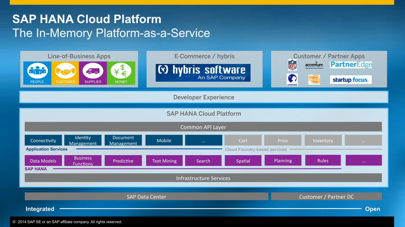Click the Open label
Screen dimensions: 405x227
point(373,209)
